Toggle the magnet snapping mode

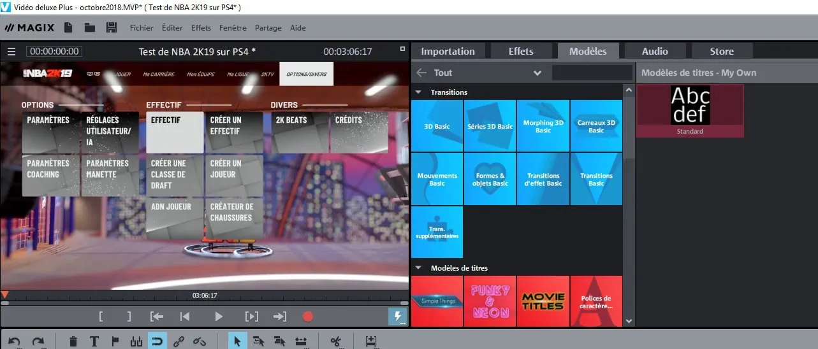[157, 341]
